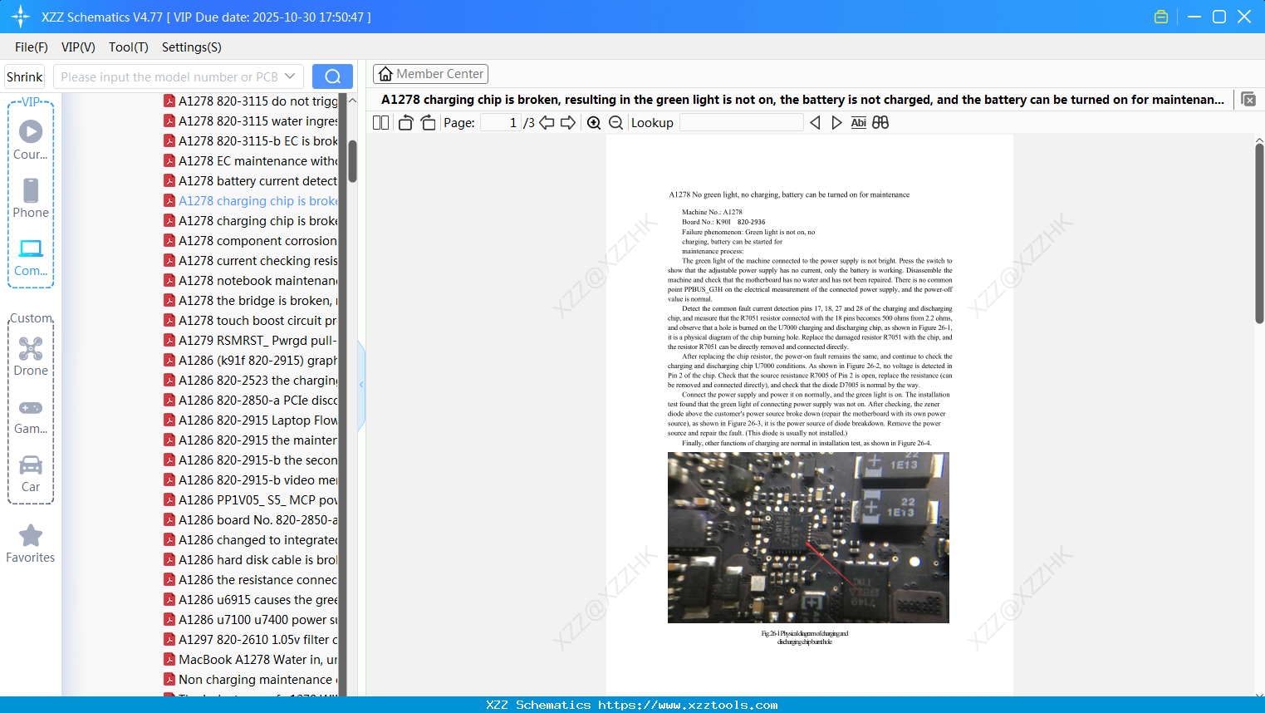
Task: Open 'A1279 RSMRST_ Pwrgd pull-' file
Action: (x=251, y=340)
